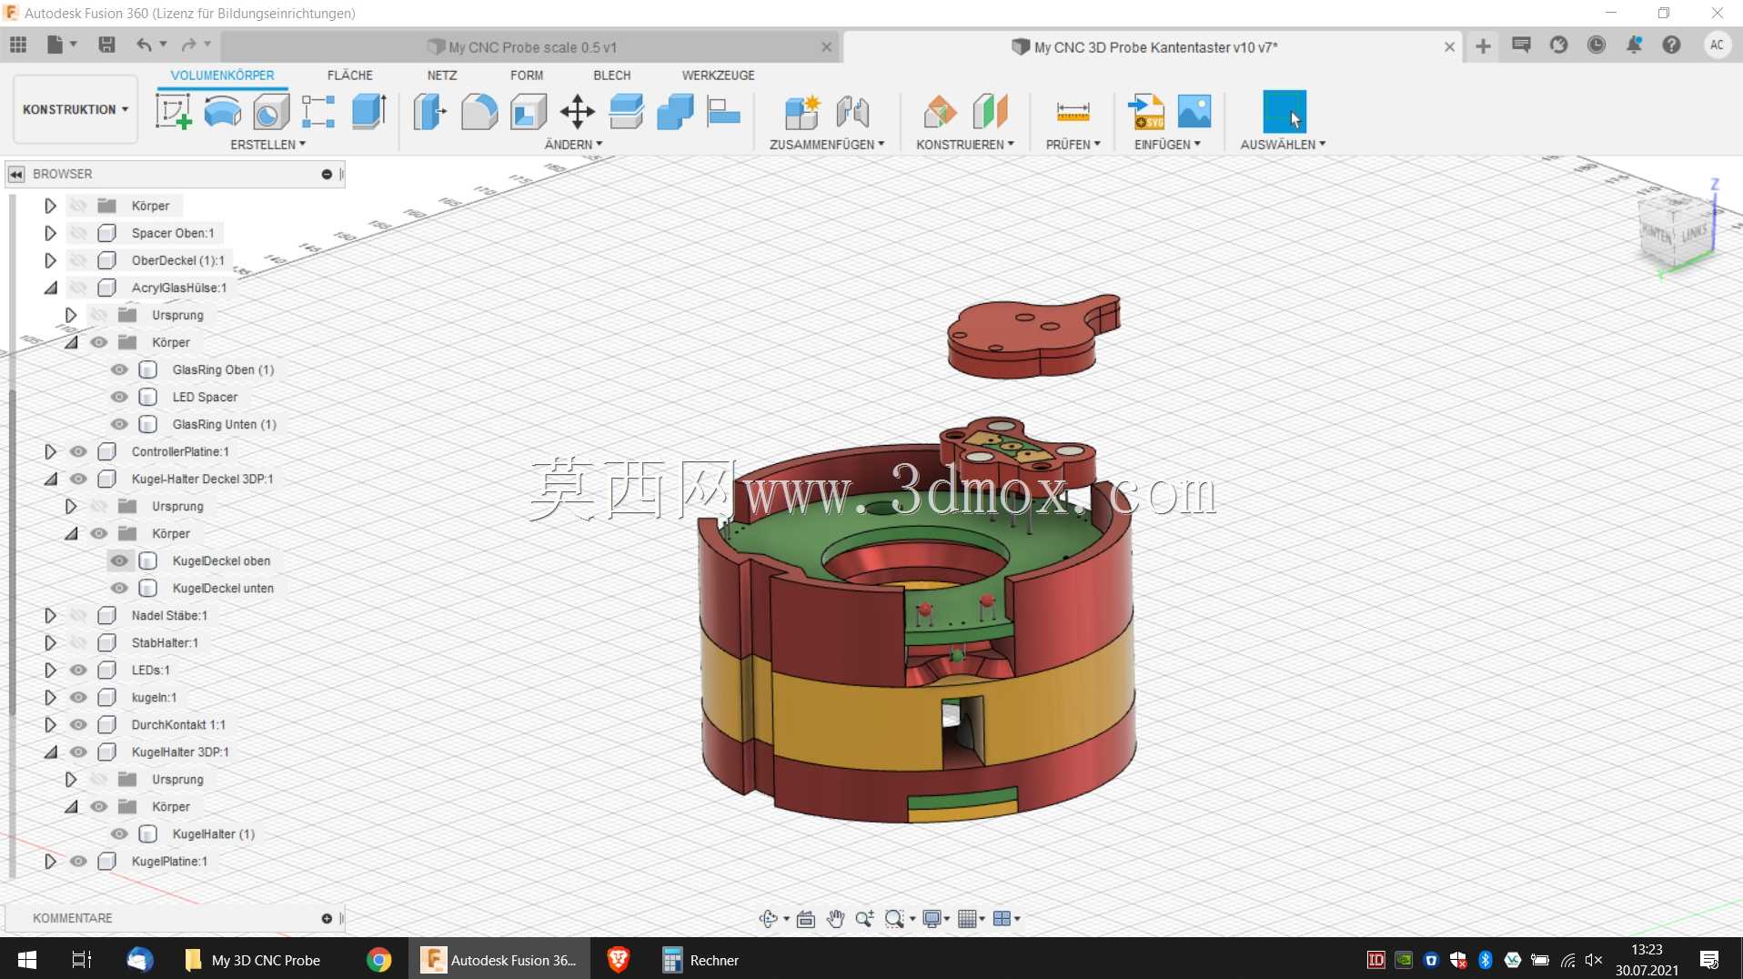The height and width of the screenshot is (979, 1743).
Task: Toggle visibility of GlasRing Unten (1)
Action: point(119,424)
